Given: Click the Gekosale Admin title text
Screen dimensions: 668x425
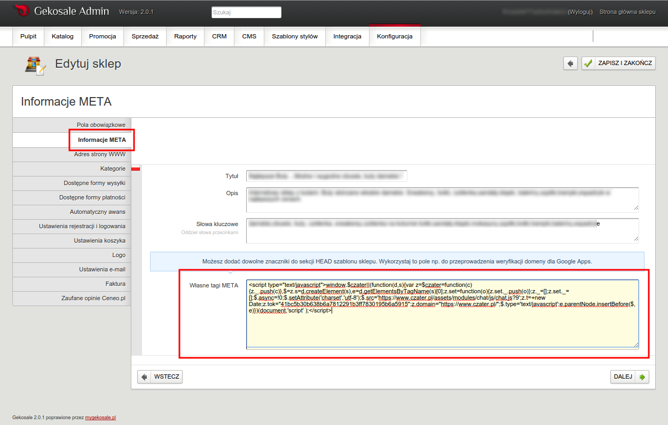Looking at the screenshot, I should 72,11.
